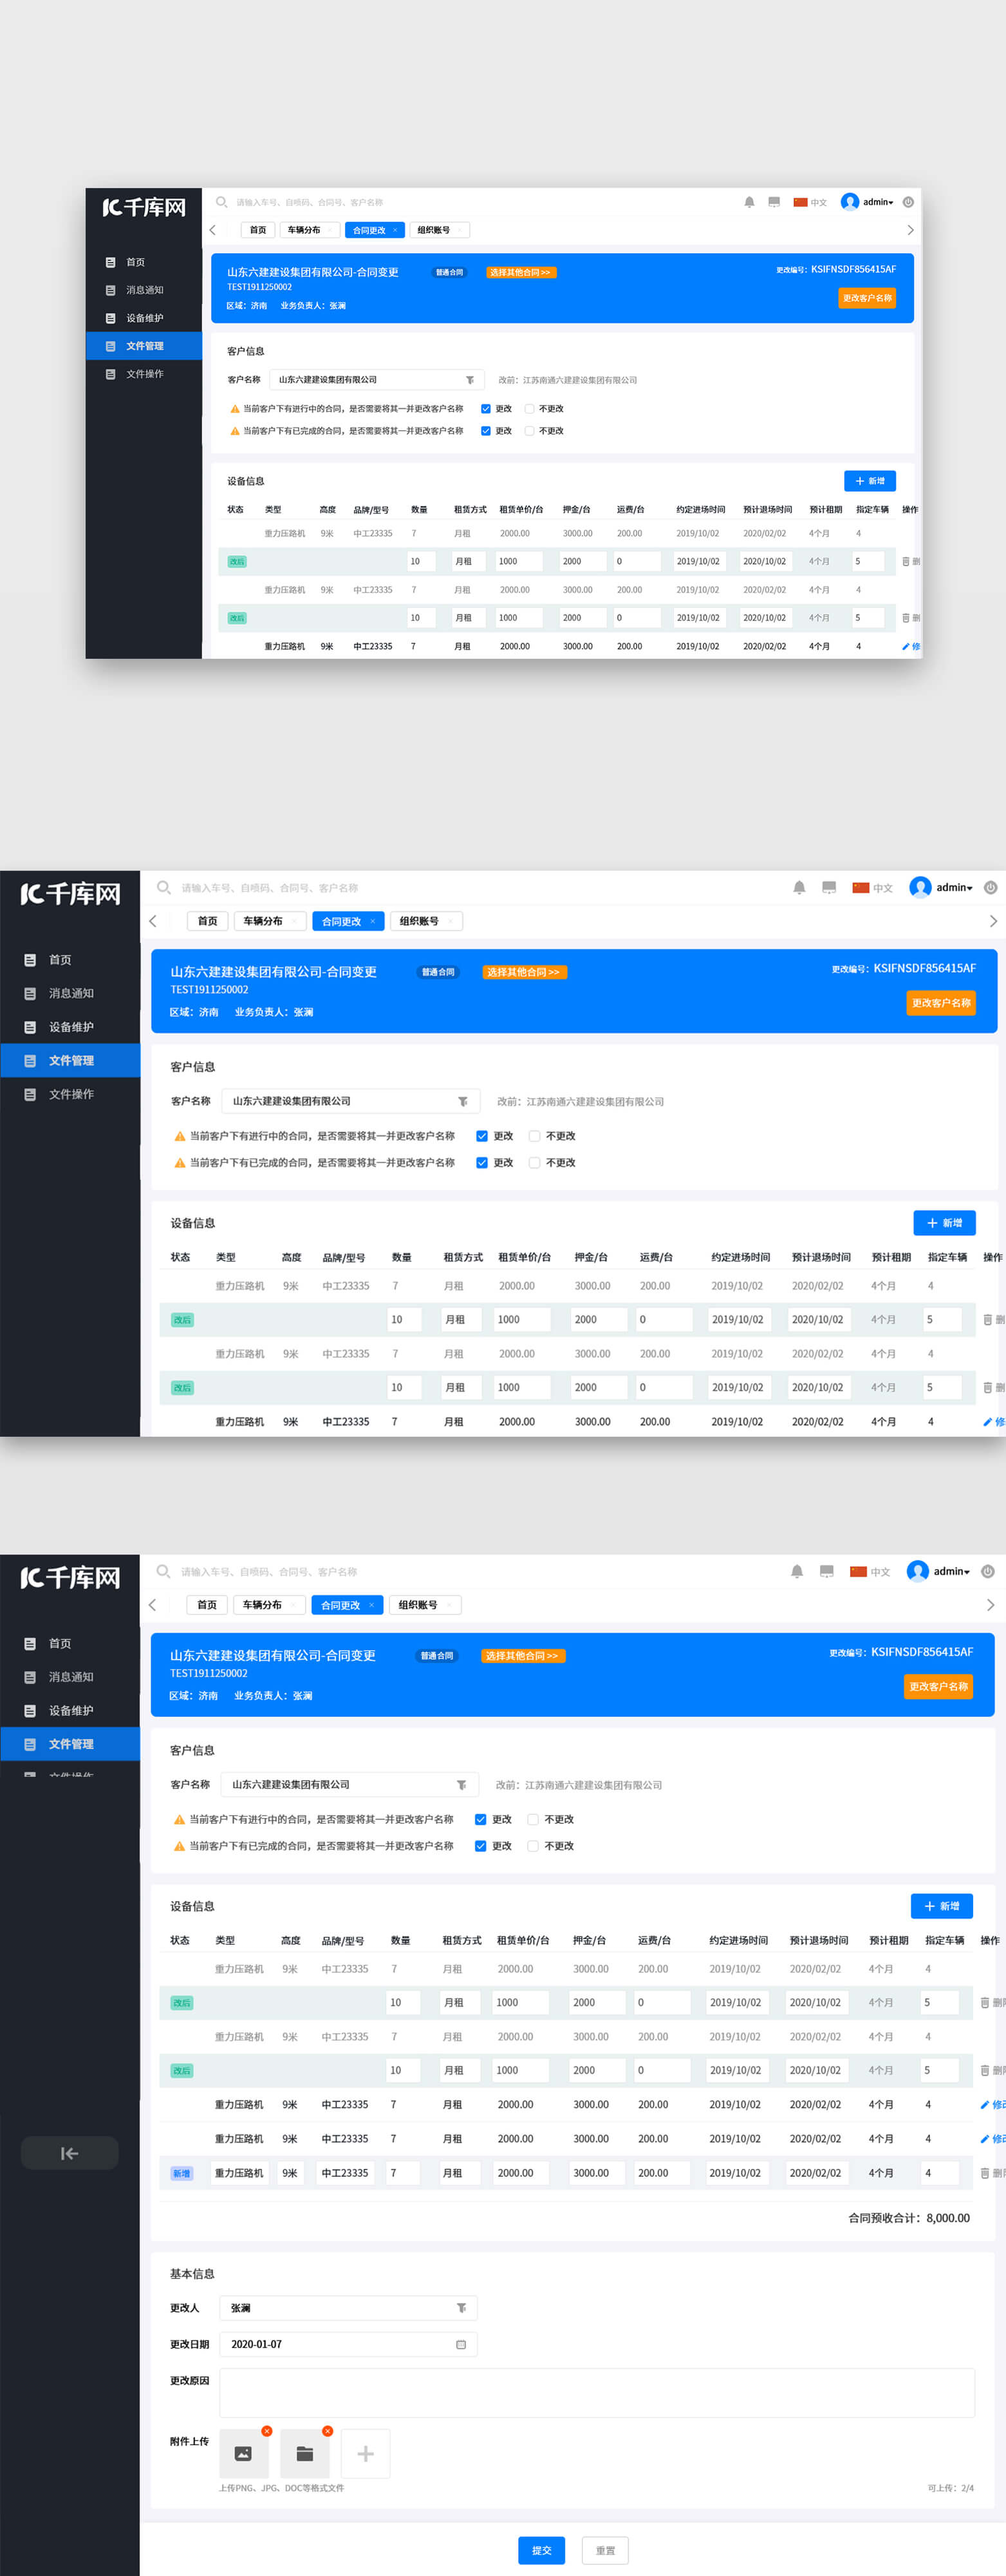This screenshot has width=1006, height=2576.
Task: Click 文件操作 sidebar icon in the middle mockup
Action: [x=30, y=1094]
